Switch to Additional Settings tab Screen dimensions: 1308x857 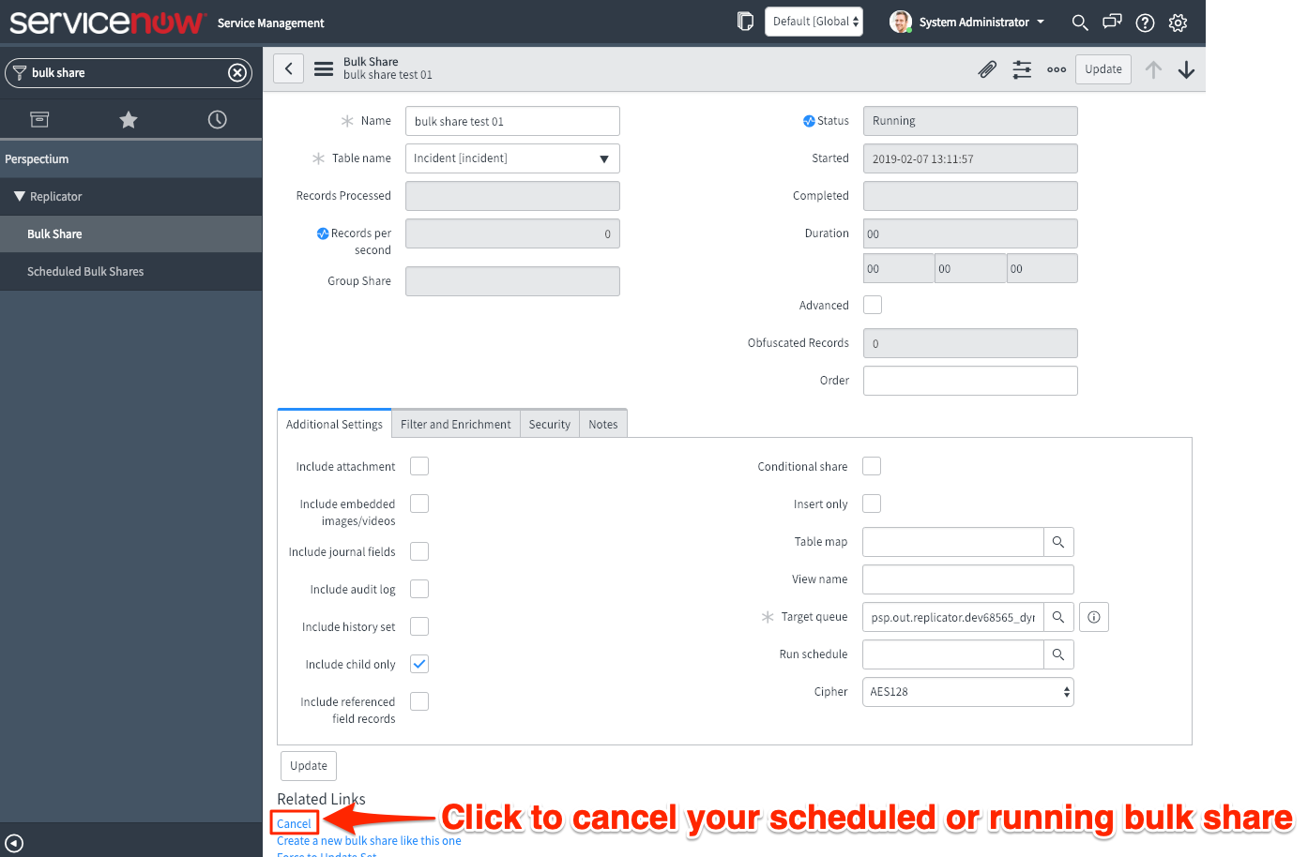point(334,424)
